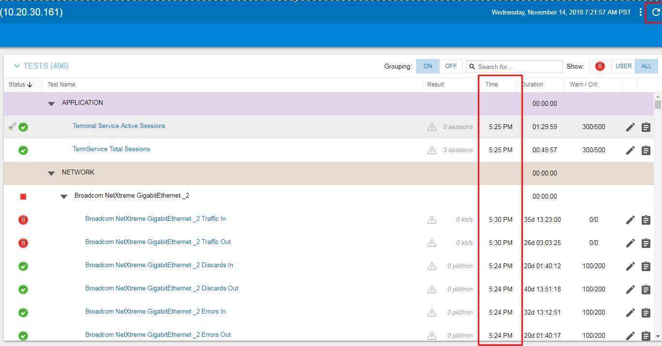Open clipboard report for _2 Discards Out
This screenshot has height=346, width=662.
646,289
